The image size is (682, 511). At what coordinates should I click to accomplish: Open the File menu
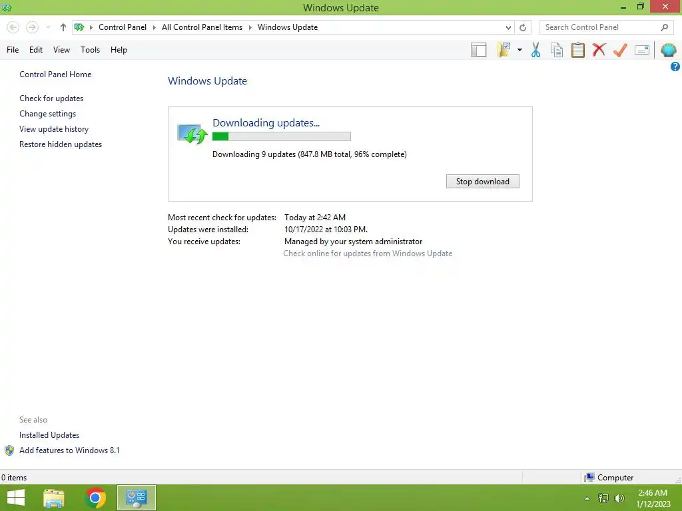click(13, 50)
